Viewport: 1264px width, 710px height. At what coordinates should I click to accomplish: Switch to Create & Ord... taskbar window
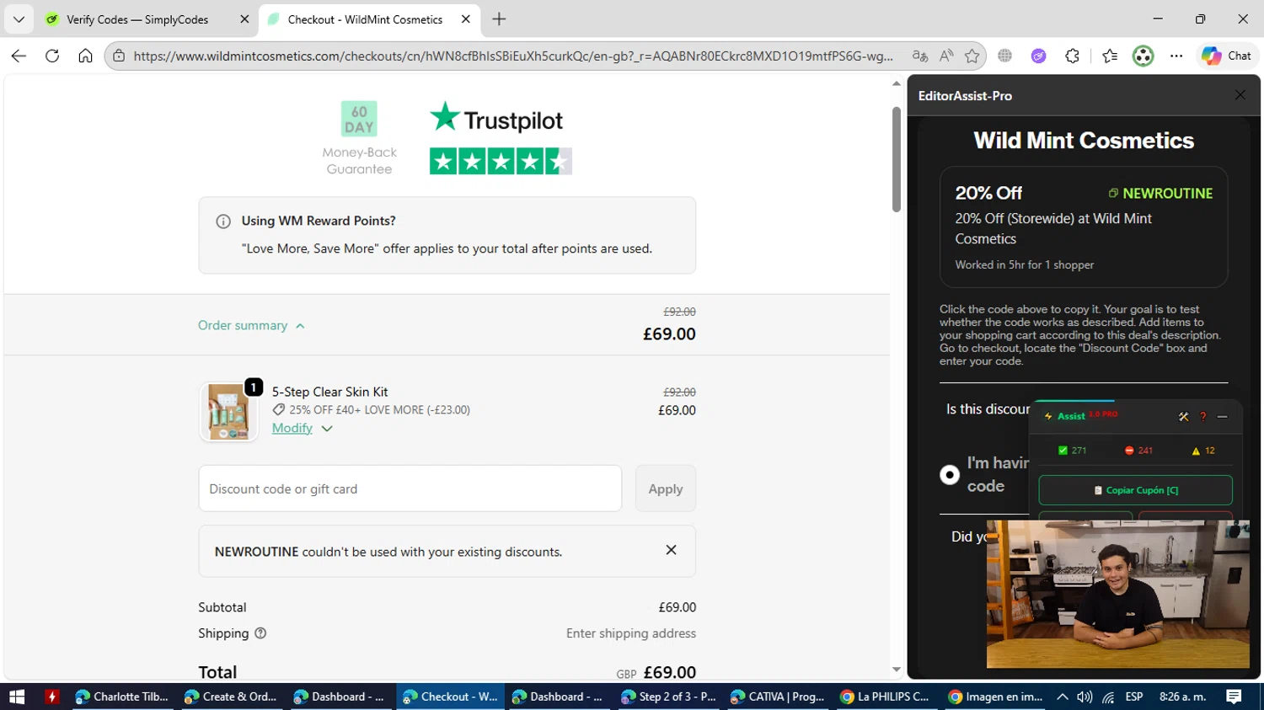tap(230, 697)
